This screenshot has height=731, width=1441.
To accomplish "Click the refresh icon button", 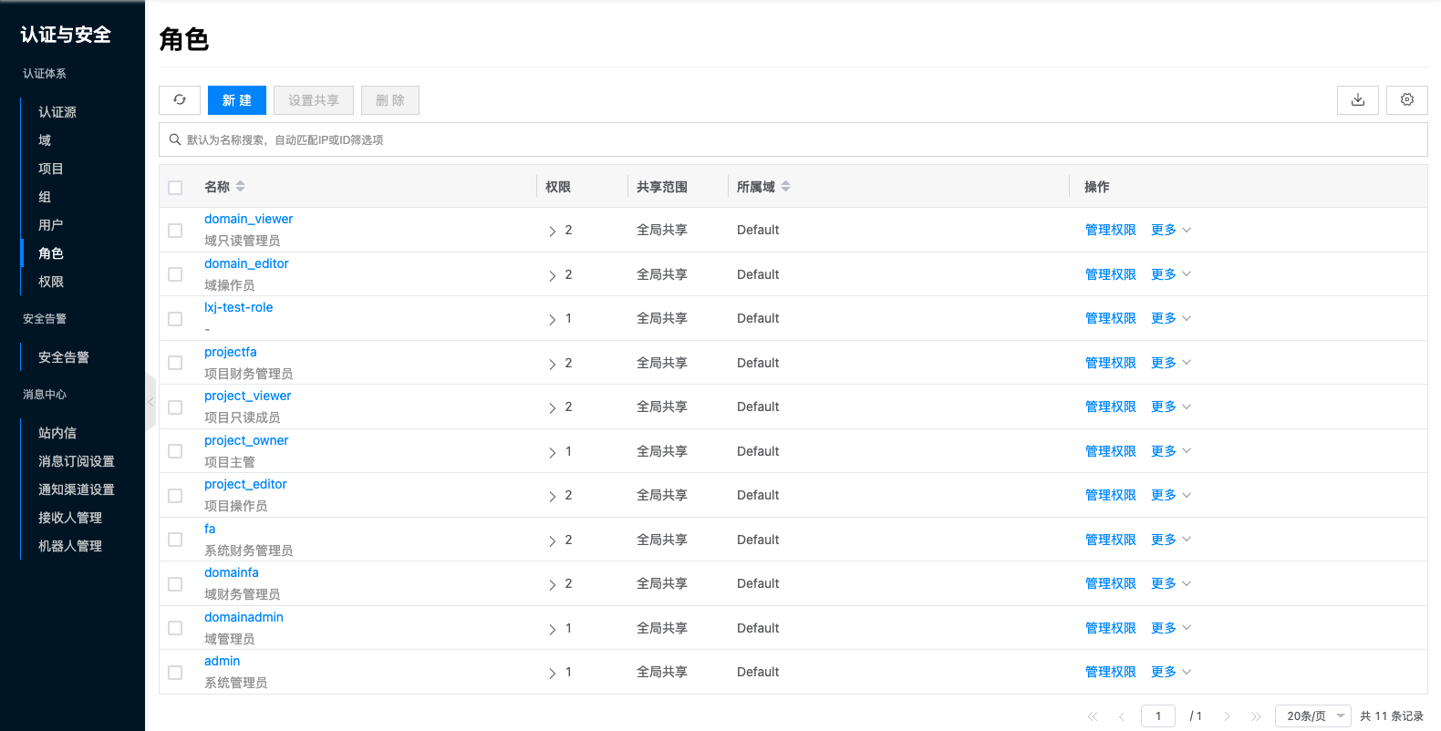I will [x=180, y=100].
